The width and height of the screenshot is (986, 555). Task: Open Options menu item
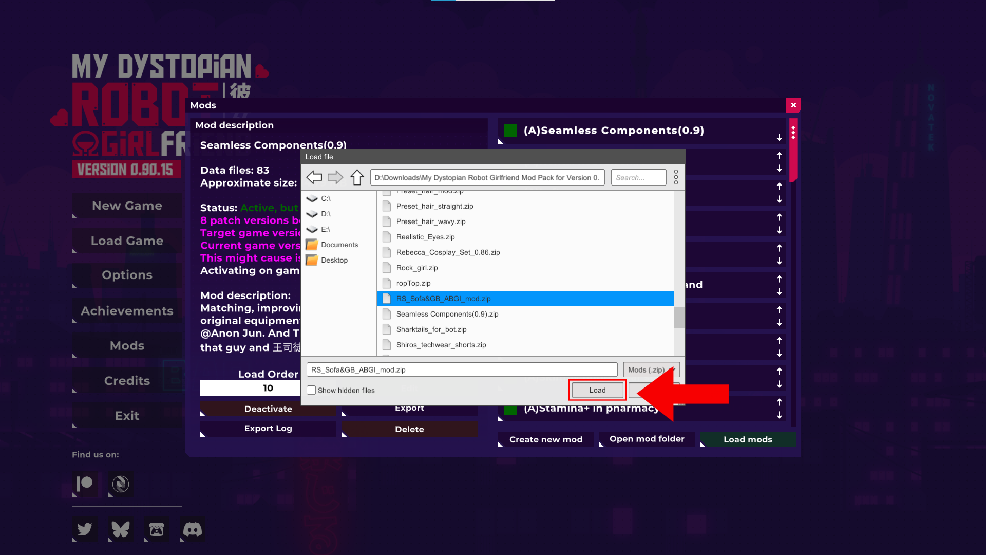tap(127, 275)
